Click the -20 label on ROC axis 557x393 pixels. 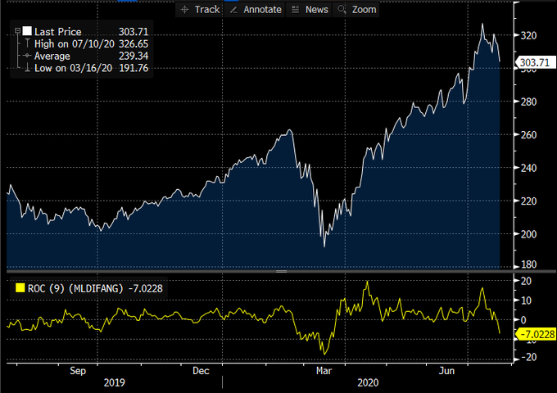pos(528,357)
